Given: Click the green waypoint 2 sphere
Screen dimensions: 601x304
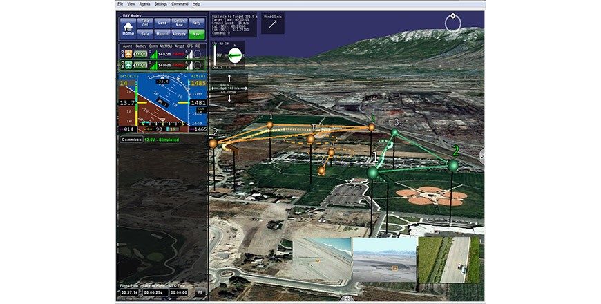Looking at the screenshot, I should (452, 164).
